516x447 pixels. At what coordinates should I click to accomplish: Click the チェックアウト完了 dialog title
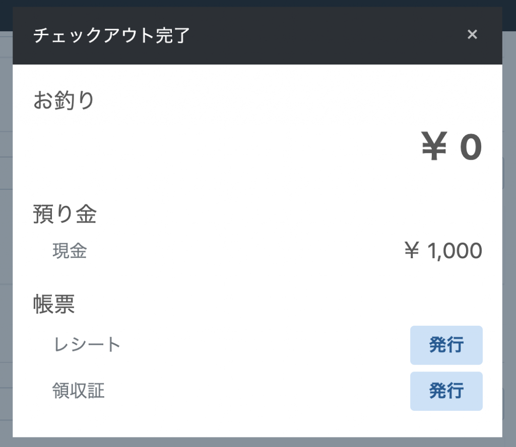111,36
